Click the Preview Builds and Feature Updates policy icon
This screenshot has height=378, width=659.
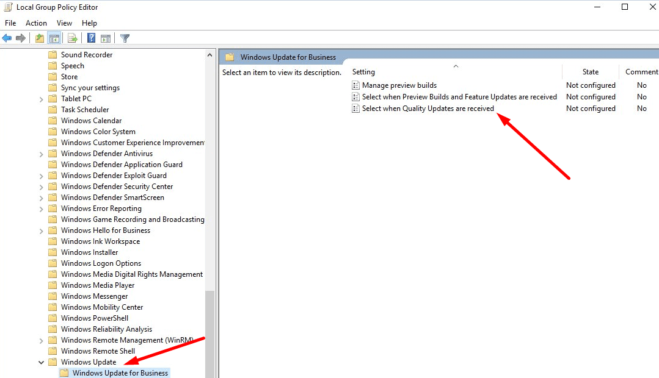(355, 97)
